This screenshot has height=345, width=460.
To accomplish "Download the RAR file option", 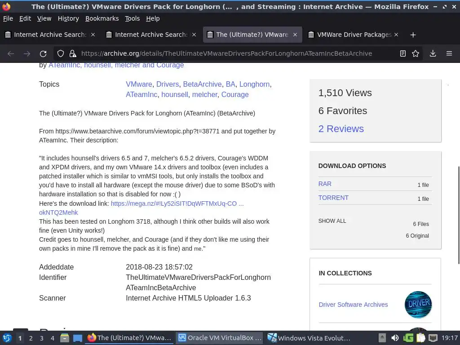I will coord(325,184).
